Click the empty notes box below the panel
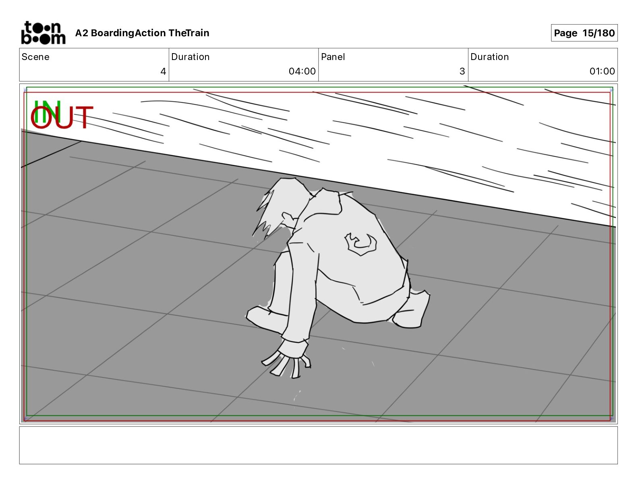638x493 pixels. [319, 445]
